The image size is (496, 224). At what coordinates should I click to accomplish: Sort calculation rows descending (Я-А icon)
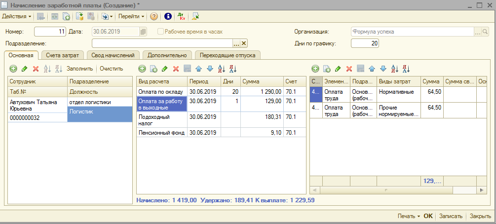pos(233,69)
